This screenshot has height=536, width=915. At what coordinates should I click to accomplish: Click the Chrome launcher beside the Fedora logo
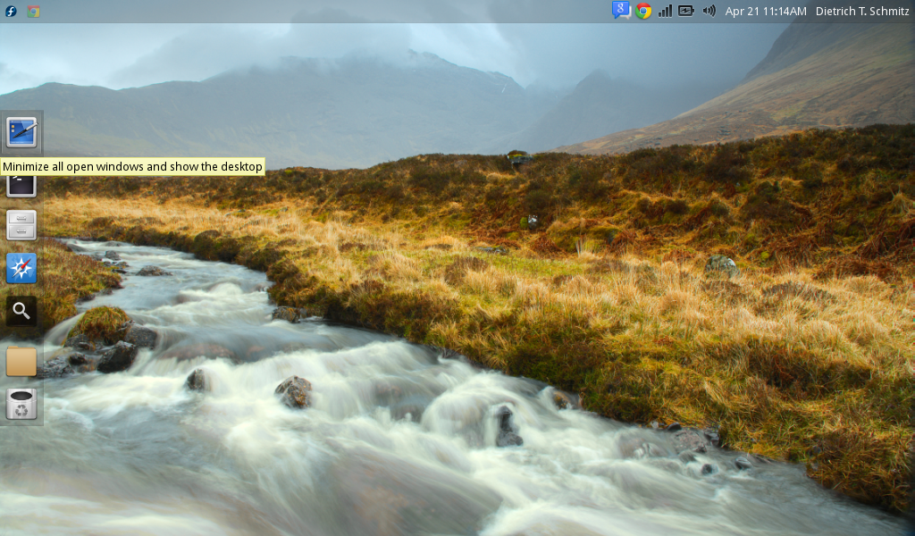point(33,11)
